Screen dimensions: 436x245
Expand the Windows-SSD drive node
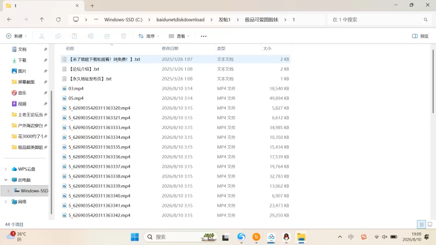(x=8, y=191)
